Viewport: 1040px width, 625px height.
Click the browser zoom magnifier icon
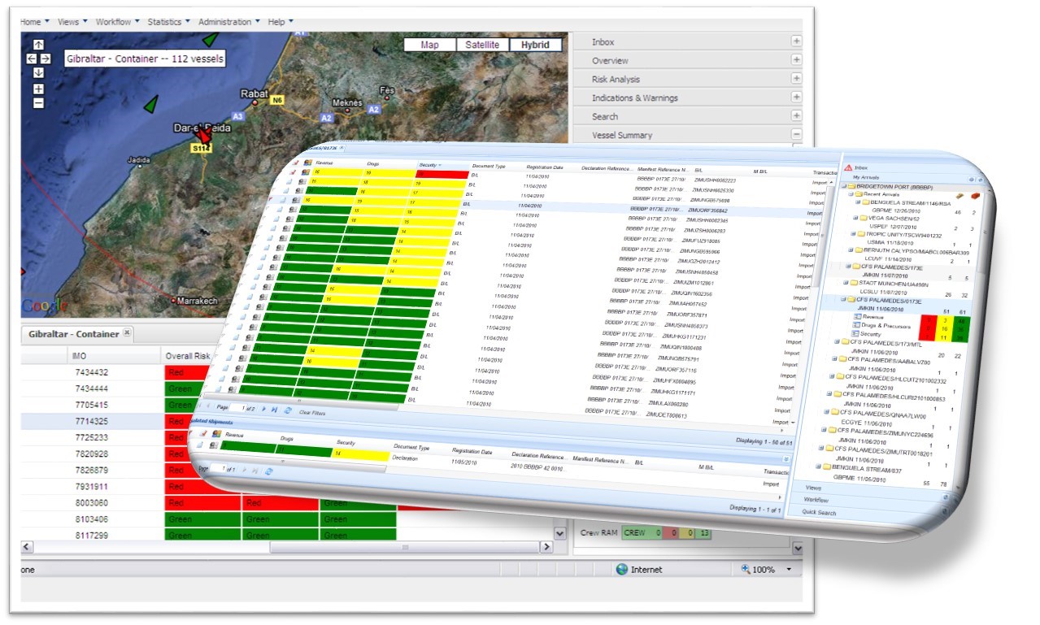click(x=746, y=570)
